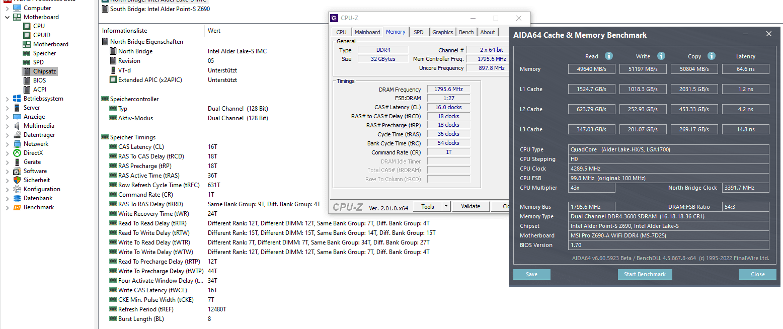Click the Read info icon in benchmark

click(x=609, y=56)
